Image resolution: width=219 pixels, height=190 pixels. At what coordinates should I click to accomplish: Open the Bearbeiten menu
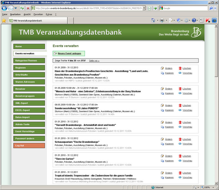tap(15, 14)
